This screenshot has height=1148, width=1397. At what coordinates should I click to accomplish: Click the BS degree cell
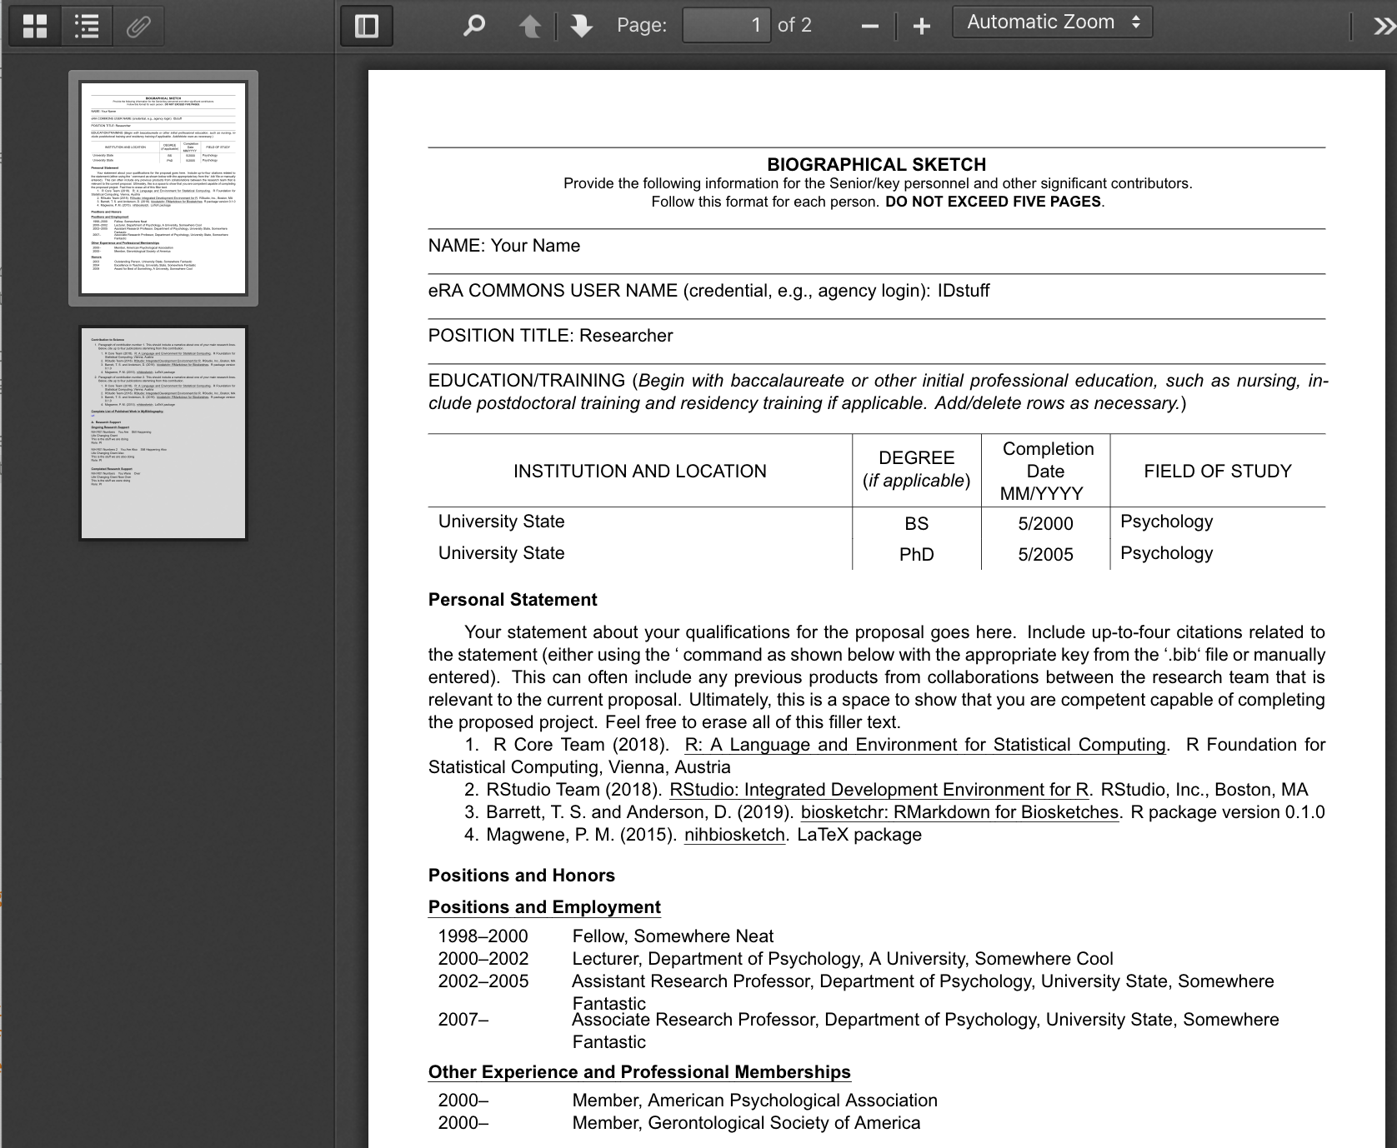tap(916, 523)
